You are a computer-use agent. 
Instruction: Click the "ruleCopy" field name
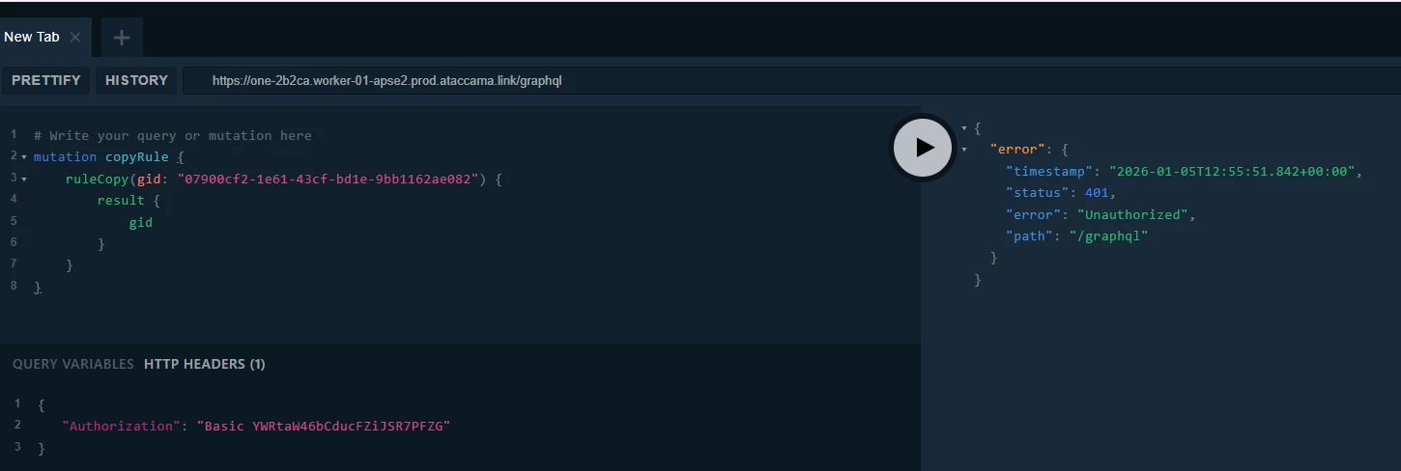tap(98, 179)
